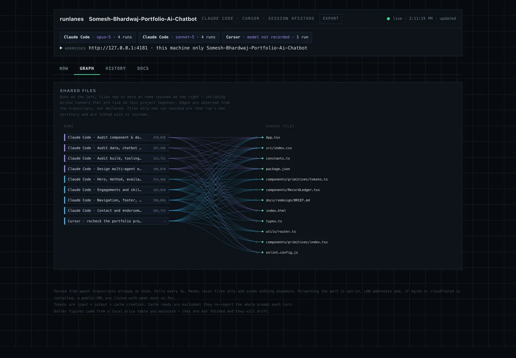The image size is (516, 358).
Task: Select run 'Audit data, chatbot …'
Action: (116, 148)
